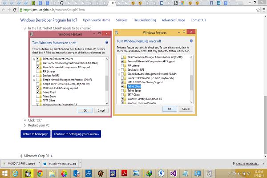Click the taskbar clock showing 1:38 PM

(x=258, y=174)
